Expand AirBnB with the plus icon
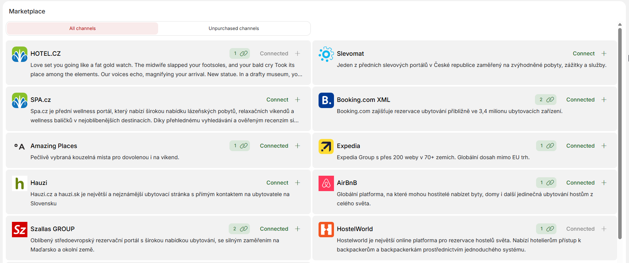Screen dimensions: 629x263 tap(604, 183)
